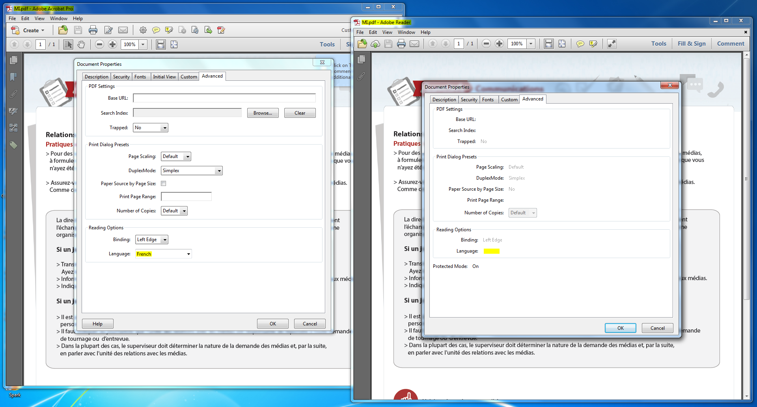Select the Hand tool in Acrobat Pro

[81, 44]
